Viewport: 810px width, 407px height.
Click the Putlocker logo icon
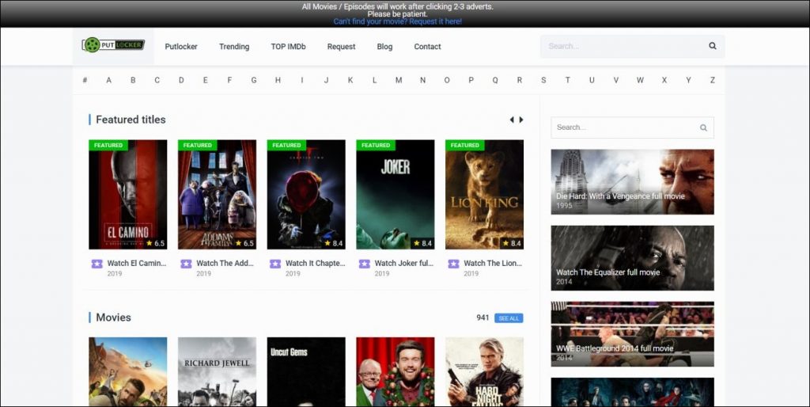pos(113,45)
